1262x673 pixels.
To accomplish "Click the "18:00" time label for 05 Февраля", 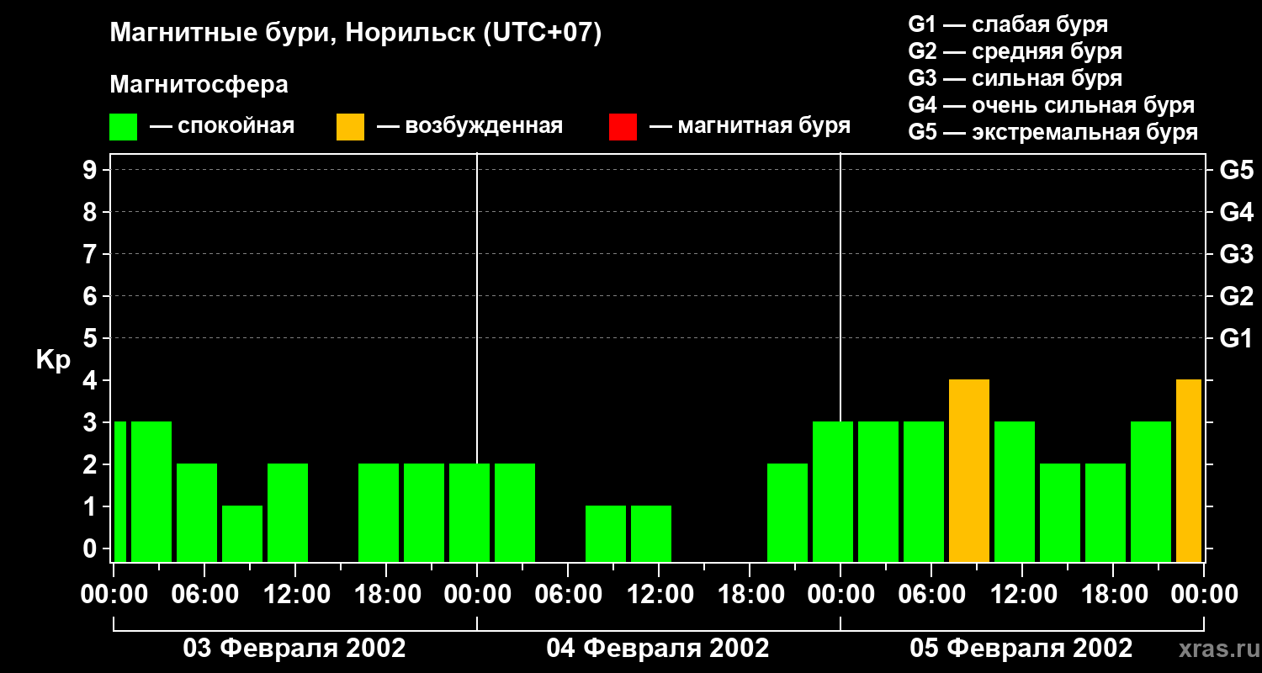I will [1113, 594].
